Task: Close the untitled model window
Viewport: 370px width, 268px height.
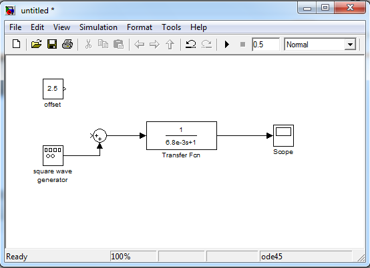Action: [x=350, y=8]
